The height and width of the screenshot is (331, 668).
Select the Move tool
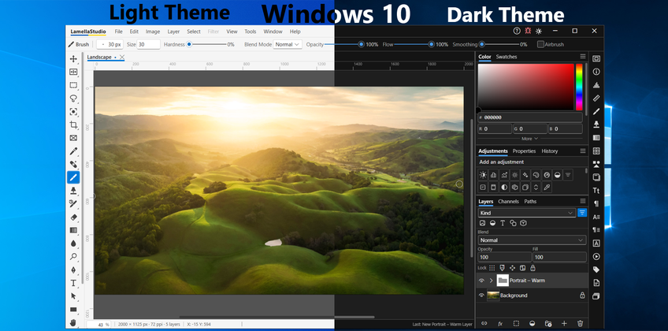pyautogui.click(x=73, y=59)
